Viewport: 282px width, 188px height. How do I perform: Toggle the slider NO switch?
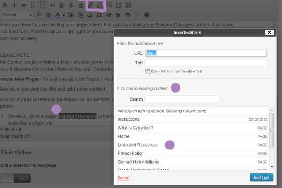(x=16, y=178)
